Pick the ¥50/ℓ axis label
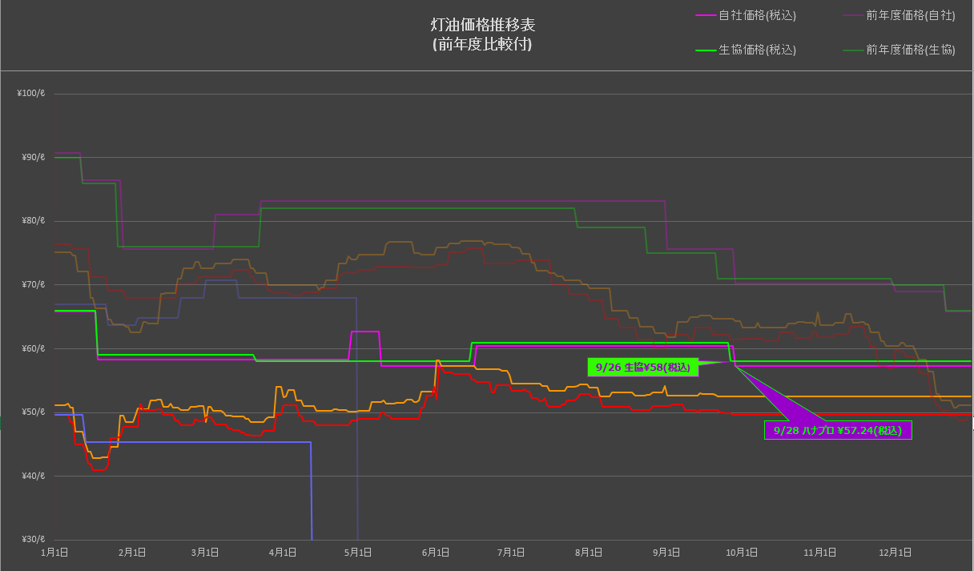 34,412
